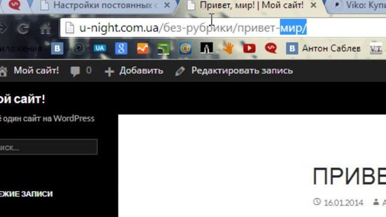Switch to red speech bubble pinned tab

coord(14,4)
